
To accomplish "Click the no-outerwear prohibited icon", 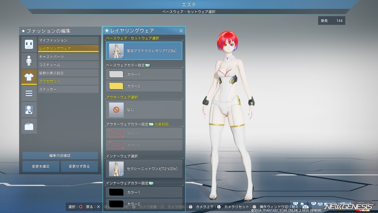I will 116,110.
